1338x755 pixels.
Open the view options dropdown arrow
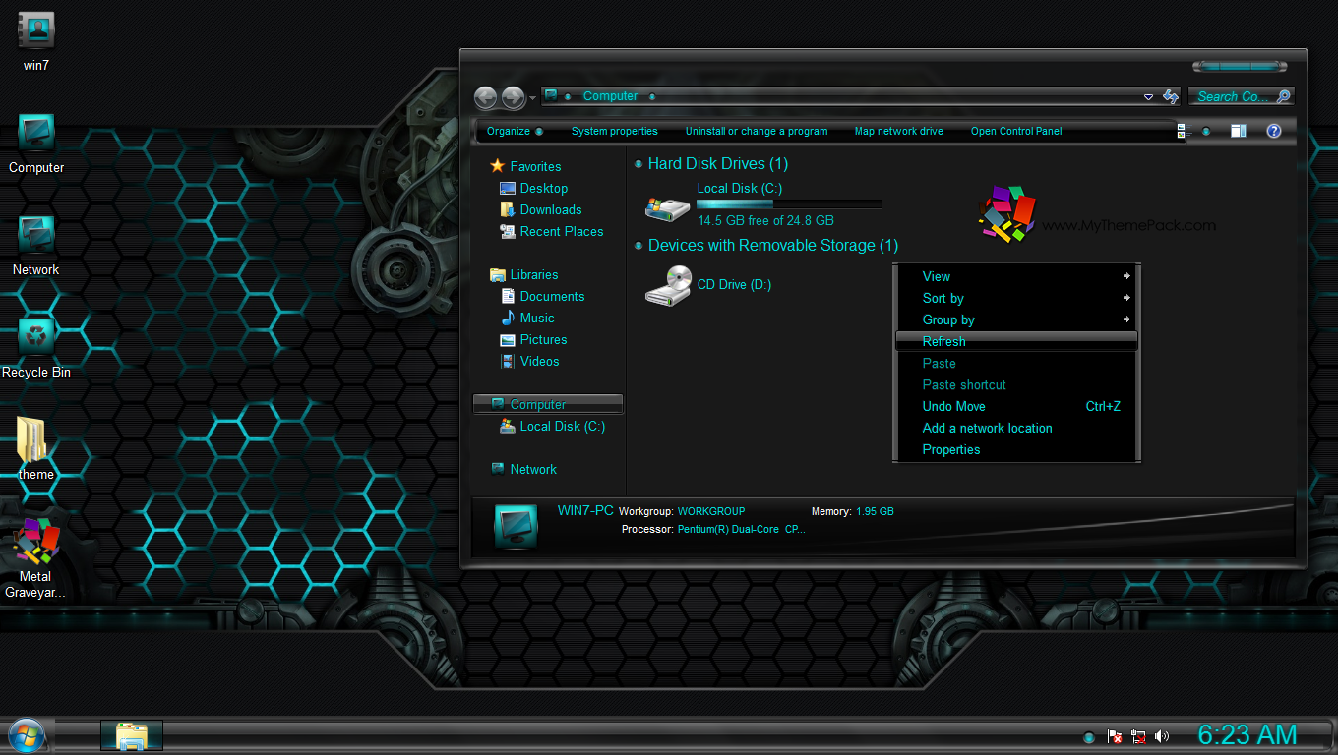click(x=1206, y=131)
